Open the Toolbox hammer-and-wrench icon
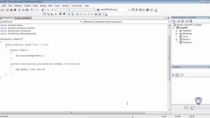 (x=144, y=10)
